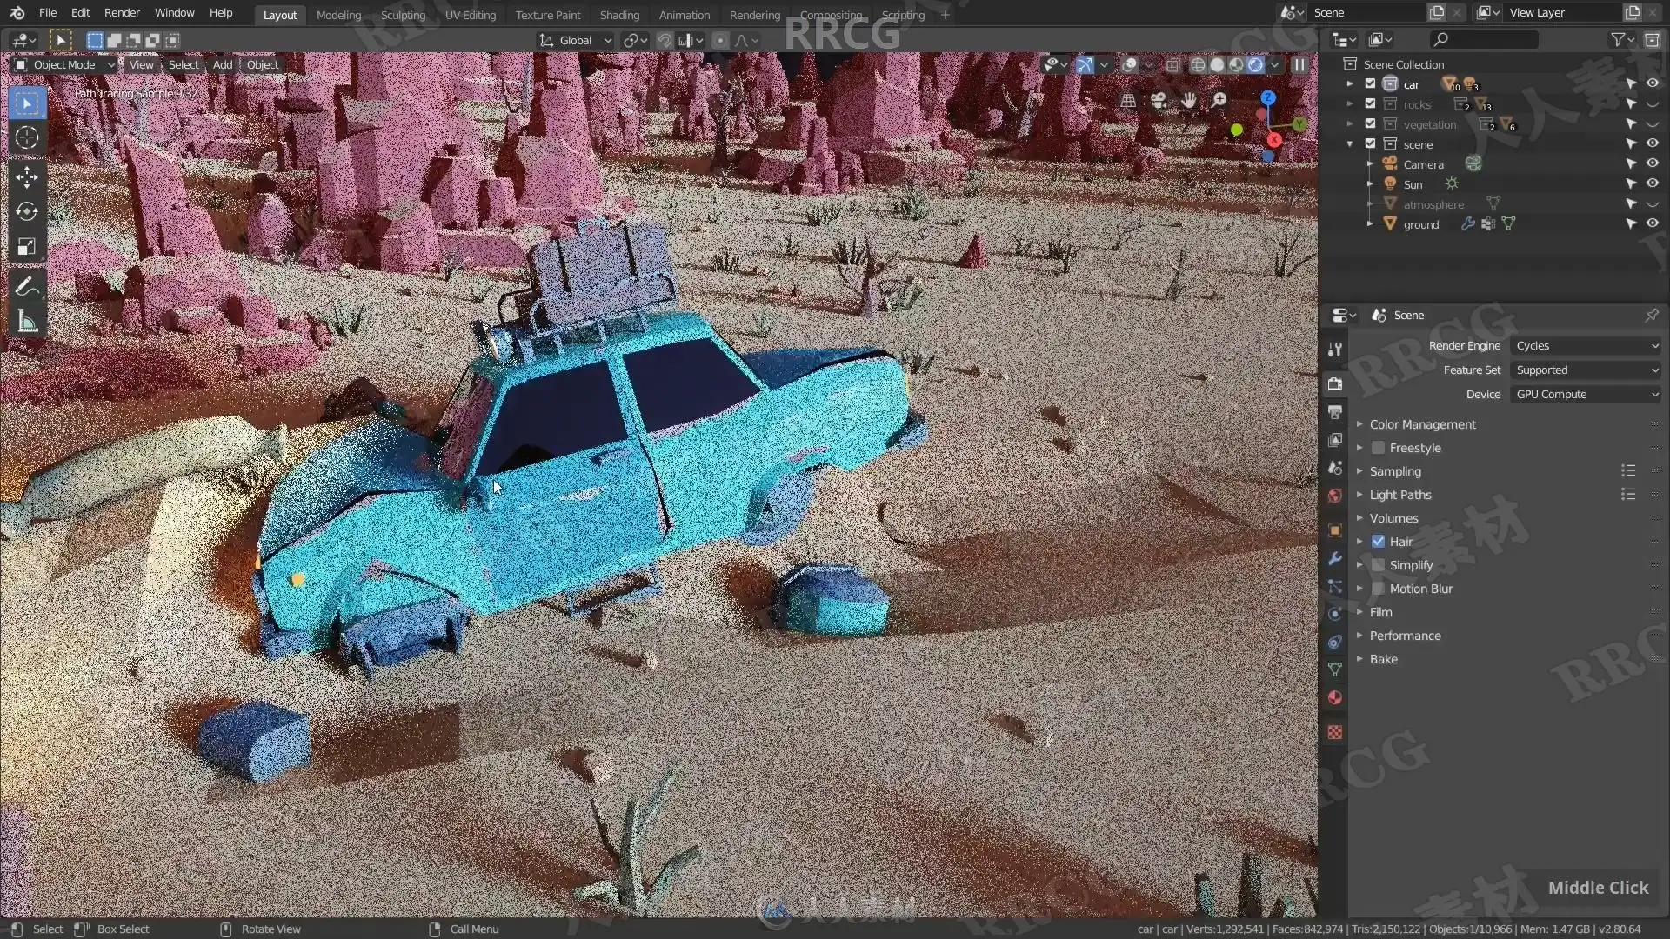Enable the Motion Blur checkbox
1670x939 pixels.
tap(1378, 589)
